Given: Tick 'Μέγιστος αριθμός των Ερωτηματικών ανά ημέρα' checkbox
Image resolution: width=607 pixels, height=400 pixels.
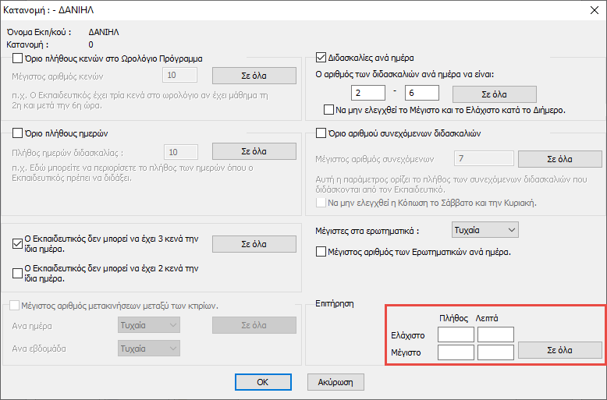Looking at the screenshot, I should tap(320, 252).
